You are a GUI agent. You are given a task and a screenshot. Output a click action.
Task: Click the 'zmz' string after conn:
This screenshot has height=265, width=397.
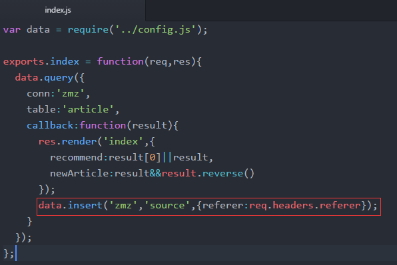point(71,94)
